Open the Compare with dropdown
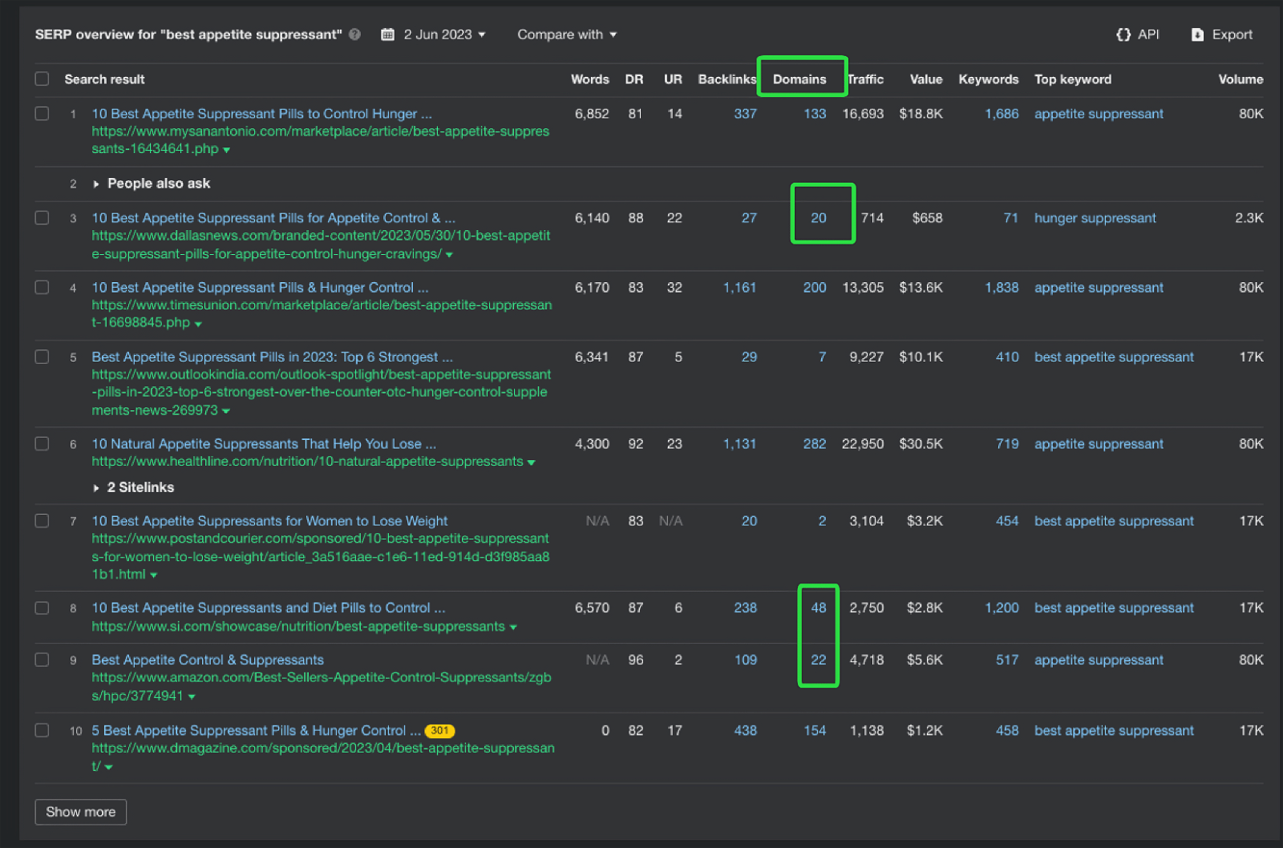 tap(567, 34)
